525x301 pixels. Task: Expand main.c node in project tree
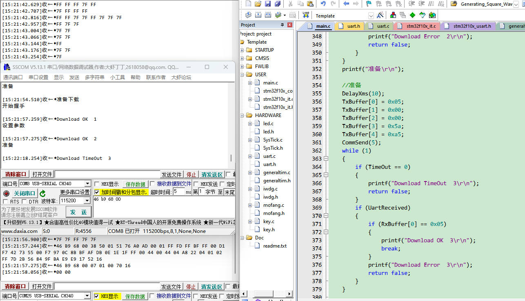250,83
